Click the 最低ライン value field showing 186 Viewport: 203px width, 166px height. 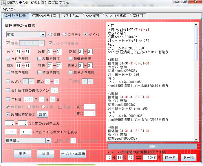click(54, 90)
